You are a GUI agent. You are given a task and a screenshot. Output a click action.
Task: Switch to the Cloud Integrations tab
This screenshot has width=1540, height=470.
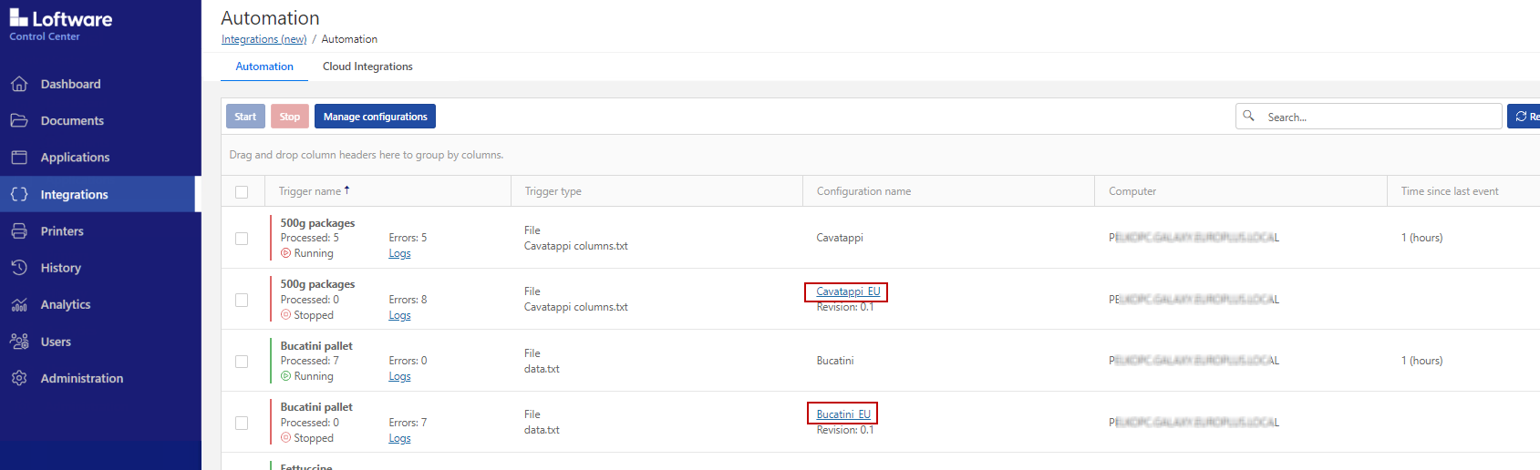(367, 66)
